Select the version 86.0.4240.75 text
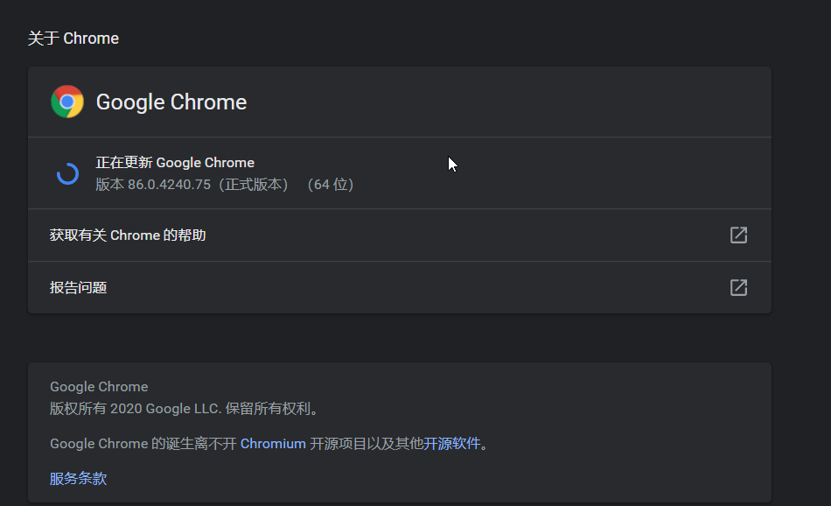Image resolution: width=831 pixels, height=506 pixels. (225, 185)
